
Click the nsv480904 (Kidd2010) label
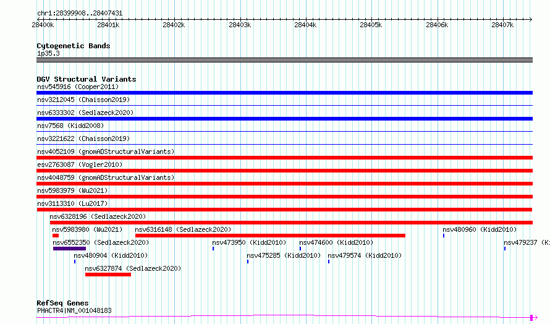(x=111, y=255)
